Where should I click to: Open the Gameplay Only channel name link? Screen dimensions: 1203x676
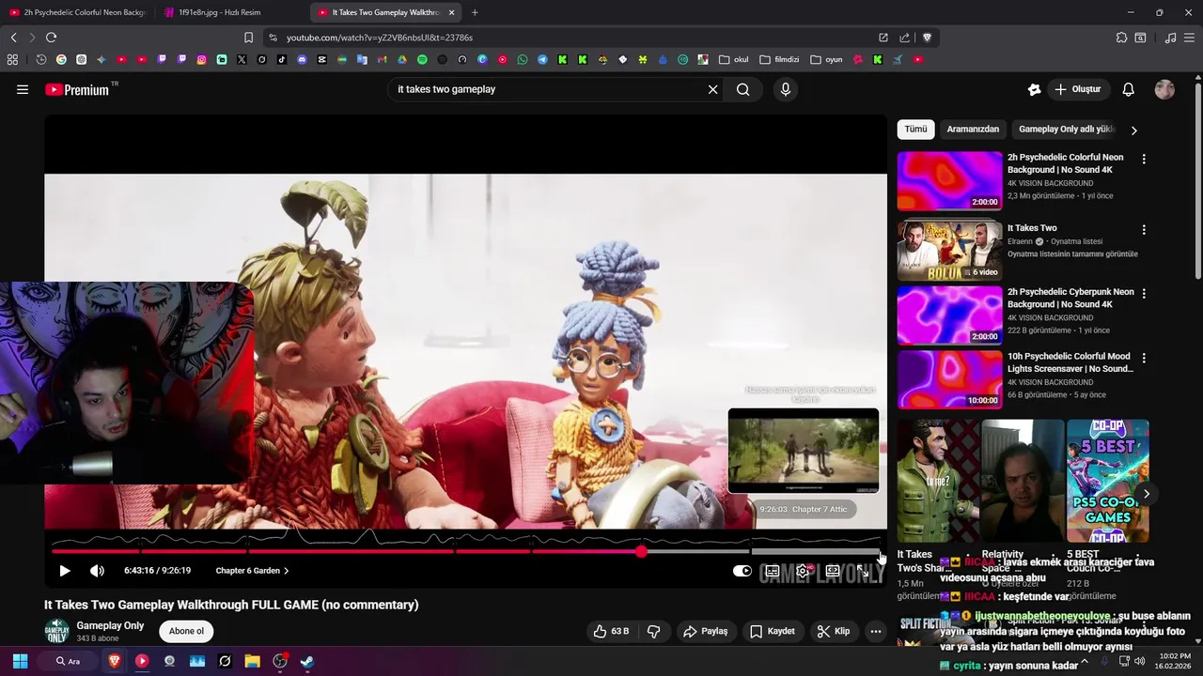110,625
